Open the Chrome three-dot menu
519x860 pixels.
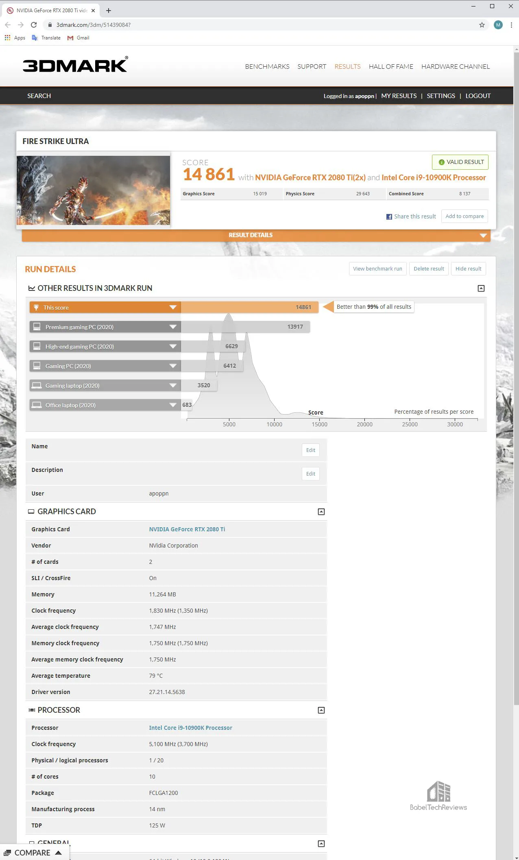511,25
